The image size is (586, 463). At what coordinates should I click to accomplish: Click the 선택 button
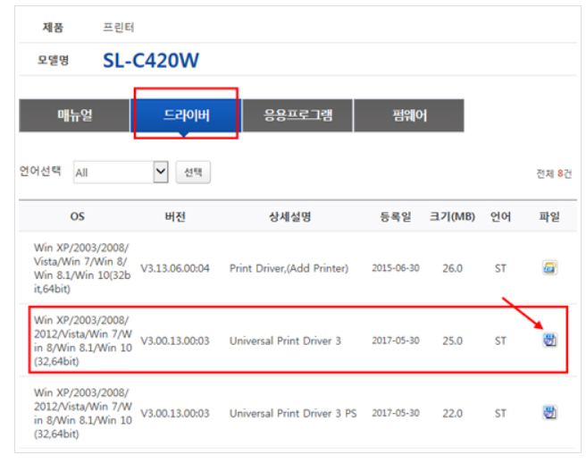[x=193, y=172]
